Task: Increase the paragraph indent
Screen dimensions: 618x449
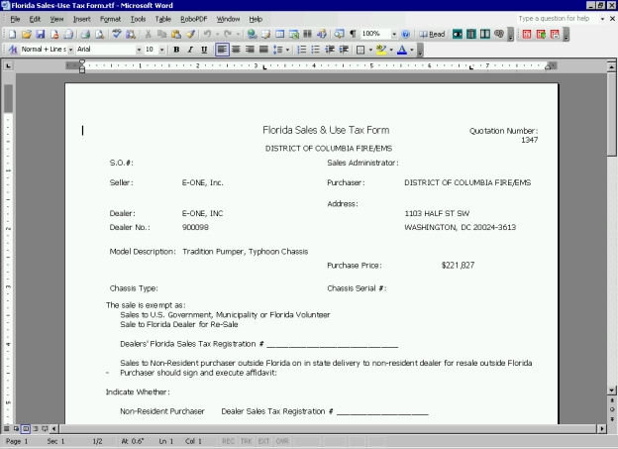Action: point(344,50)
